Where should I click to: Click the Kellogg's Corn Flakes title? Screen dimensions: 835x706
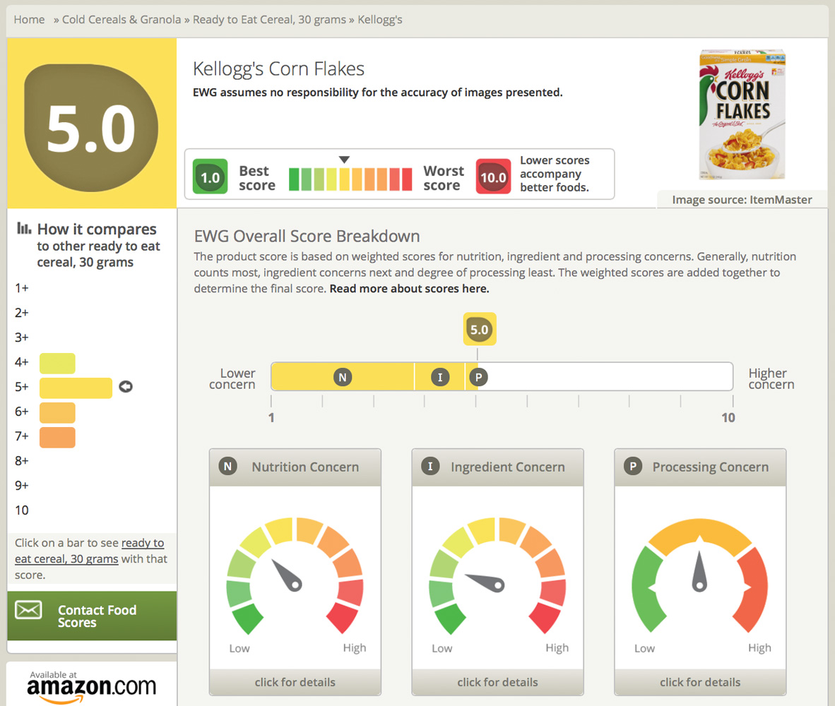(x=278, y=69)
